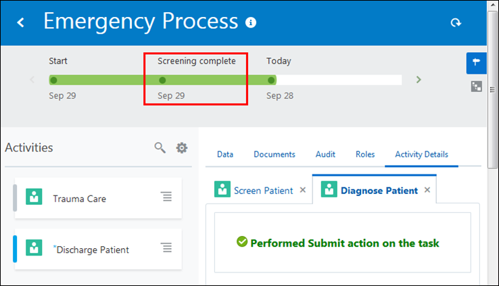Click the Screening complete milestone marker
This screenshot has height=286, width=499.
[162, 80]
